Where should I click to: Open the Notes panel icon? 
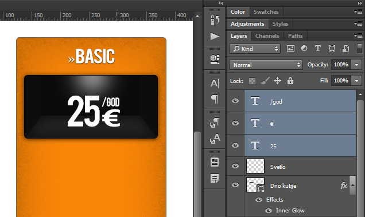215,179
